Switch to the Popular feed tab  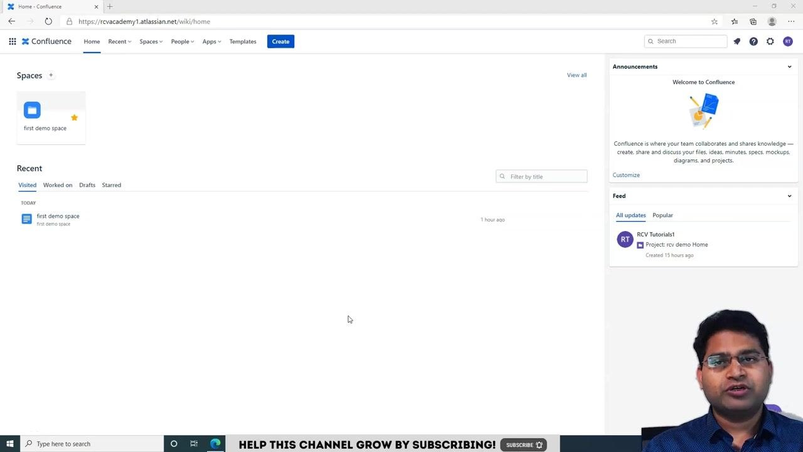662,215
